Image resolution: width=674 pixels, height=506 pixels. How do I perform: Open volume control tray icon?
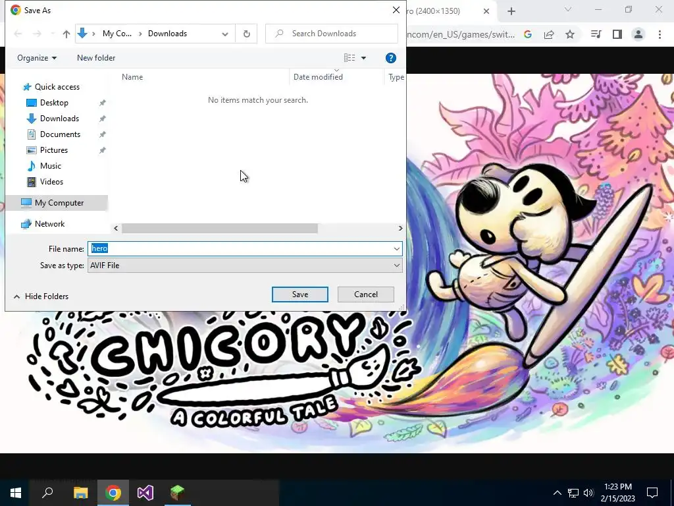(588, 493)
